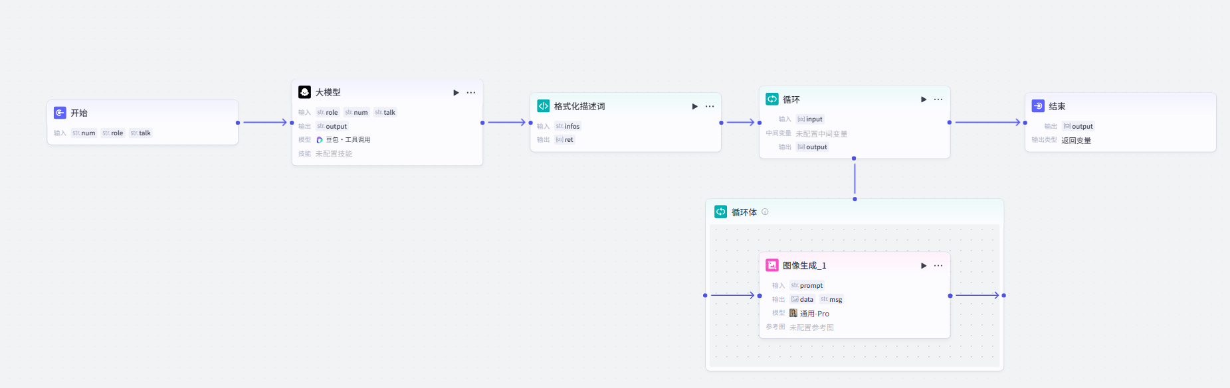Click the 循环体 loop body icon
Image resolution: width=1230 pixels, height=388 pixels.
tap(720, 212)
